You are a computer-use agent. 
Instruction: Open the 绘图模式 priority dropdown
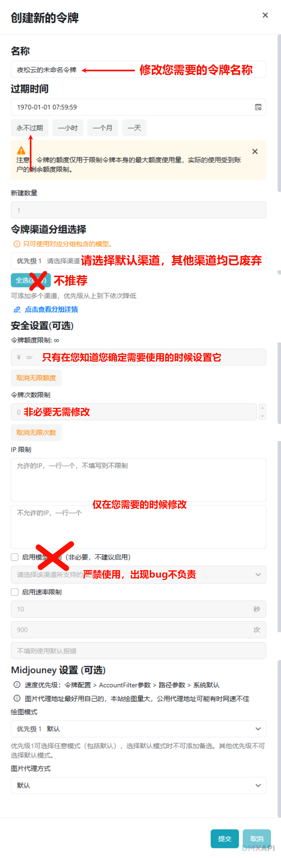coord(138,729)
